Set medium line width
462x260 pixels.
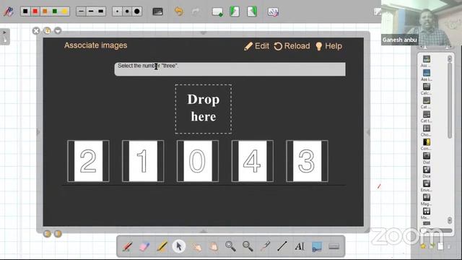91,12
